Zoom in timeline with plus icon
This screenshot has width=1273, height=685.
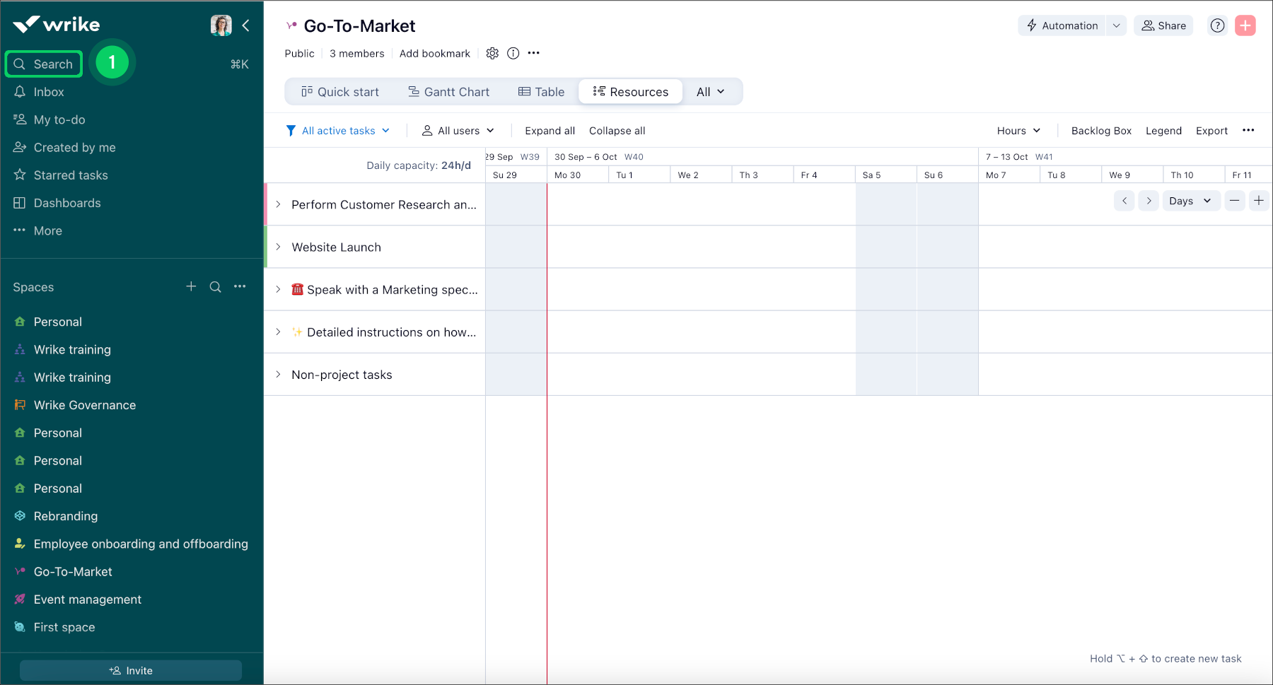pos(1259,201)
